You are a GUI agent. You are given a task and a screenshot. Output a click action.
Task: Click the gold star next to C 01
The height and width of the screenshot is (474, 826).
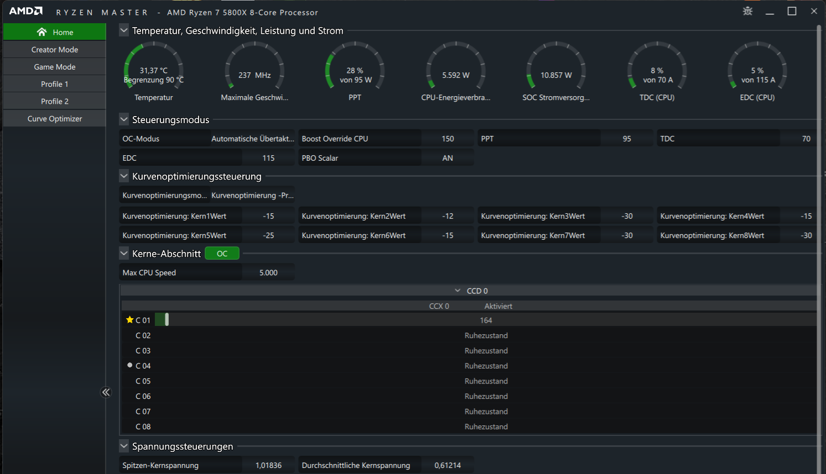click(x=130, y=320)
